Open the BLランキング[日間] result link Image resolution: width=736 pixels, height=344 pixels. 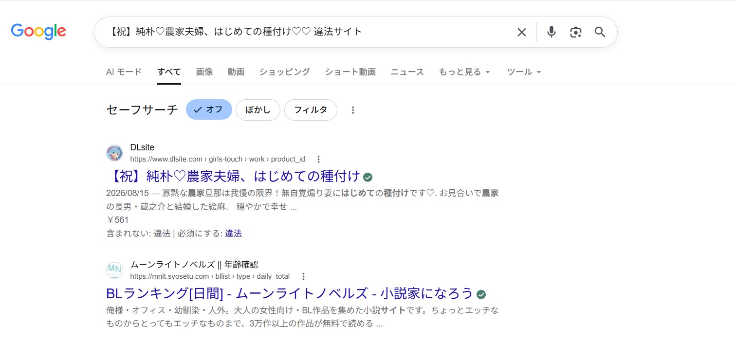(290, 294)
